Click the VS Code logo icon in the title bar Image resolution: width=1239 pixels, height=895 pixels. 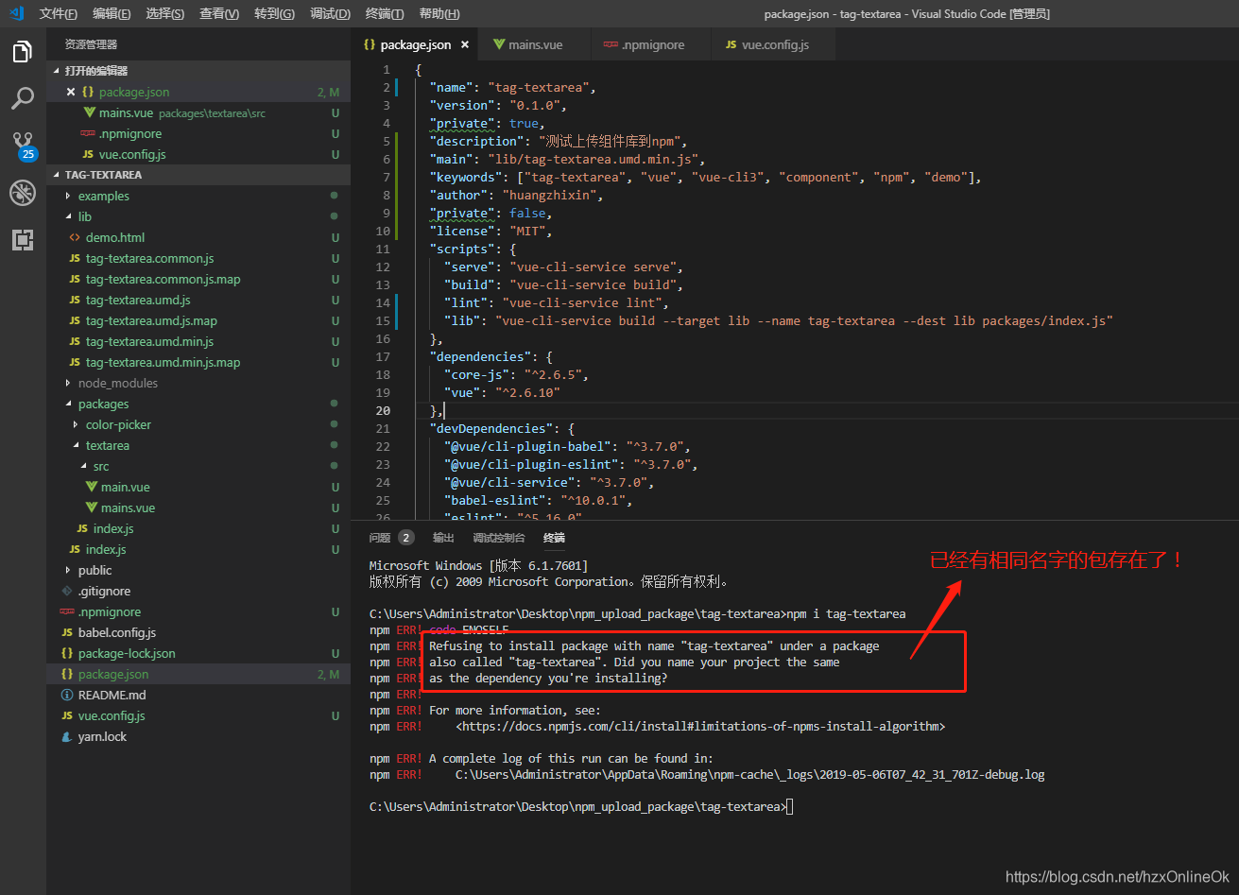[x=16, y=13]
